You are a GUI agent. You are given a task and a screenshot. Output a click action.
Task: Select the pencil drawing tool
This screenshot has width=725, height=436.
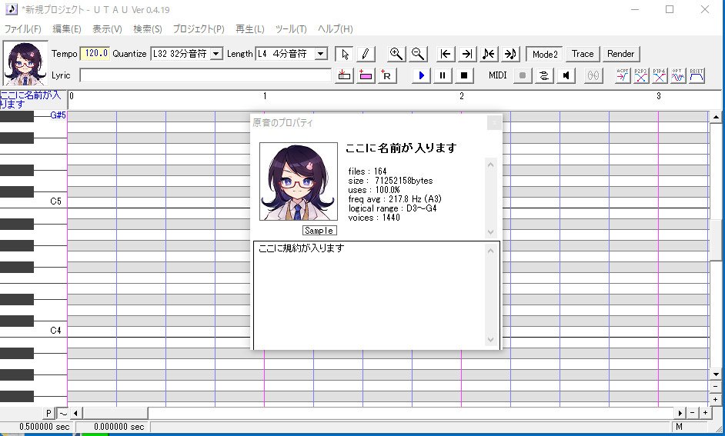[x=366, y=54]
